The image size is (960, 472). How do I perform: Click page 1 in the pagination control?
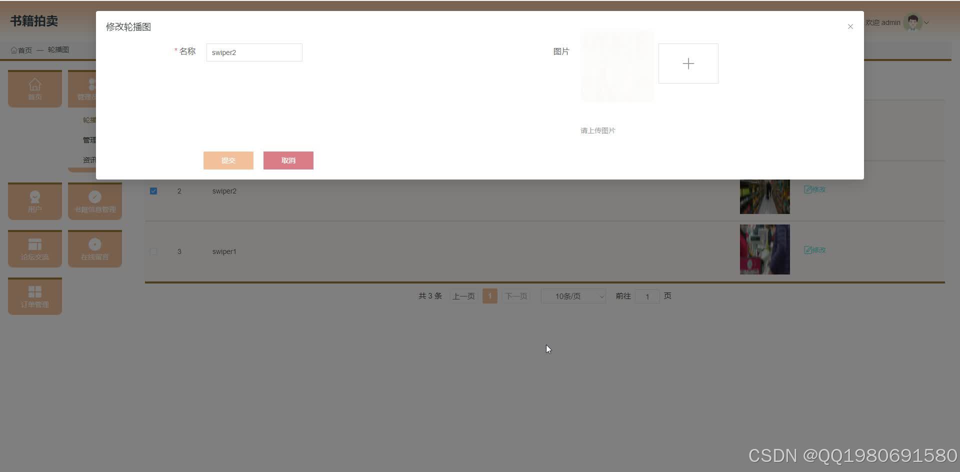tap(489, 296)
